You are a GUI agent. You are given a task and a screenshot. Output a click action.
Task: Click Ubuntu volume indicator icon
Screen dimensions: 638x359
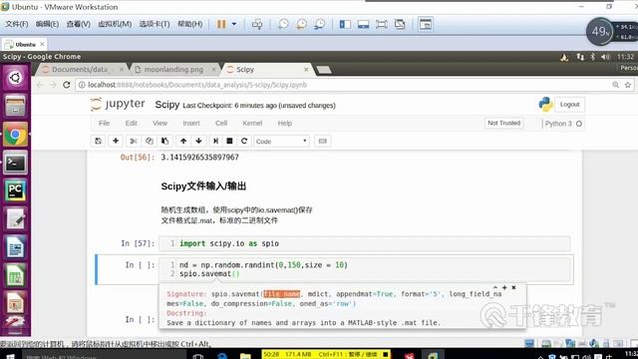coord(606,57)
